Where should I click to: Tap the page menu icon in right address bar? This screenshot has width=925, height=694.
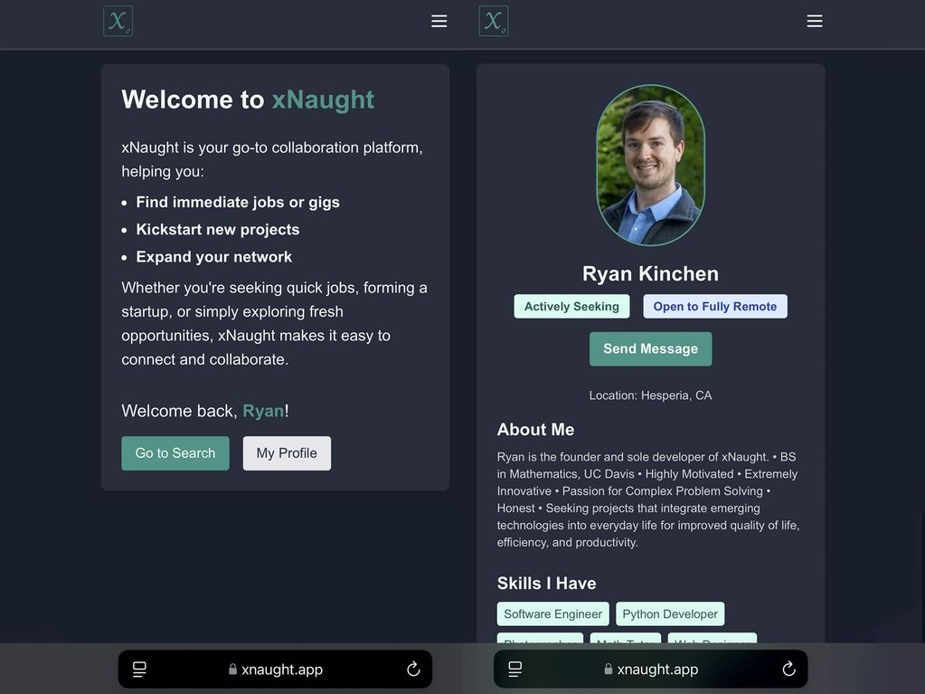click(x=514, y=670)
